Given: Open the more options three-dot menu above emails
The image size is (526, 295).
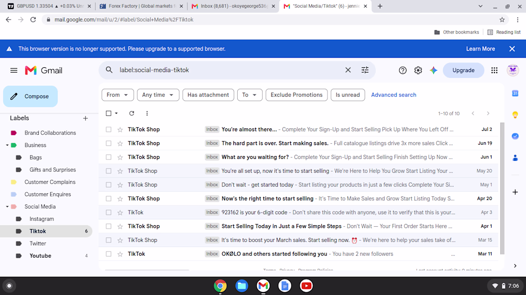Looking at the screenshot, I should (x=147, y=113).
